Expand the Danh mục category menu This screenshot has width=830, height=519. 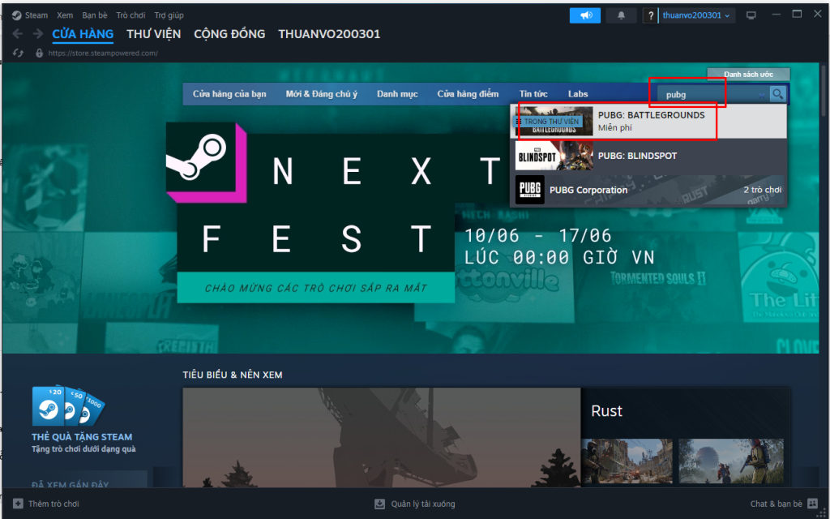[397, 94]
